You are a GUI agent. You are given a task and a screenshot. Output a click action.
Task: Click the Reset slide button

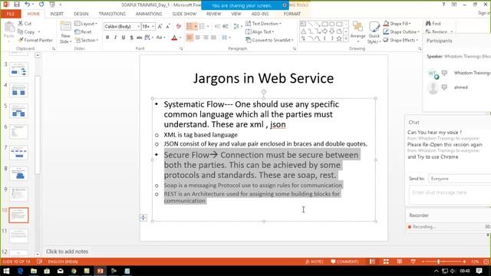pos(83,32)
